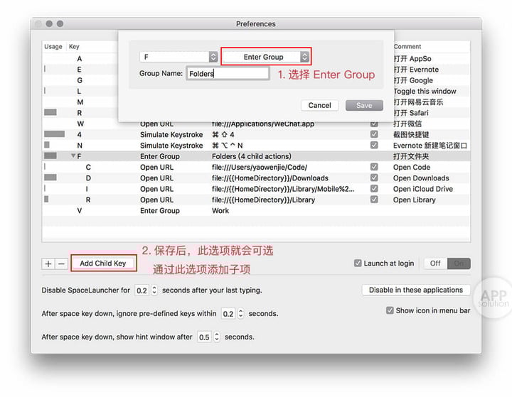Click the plus button to add key
This screenshot has height=397, width=512.
(48, 263)
